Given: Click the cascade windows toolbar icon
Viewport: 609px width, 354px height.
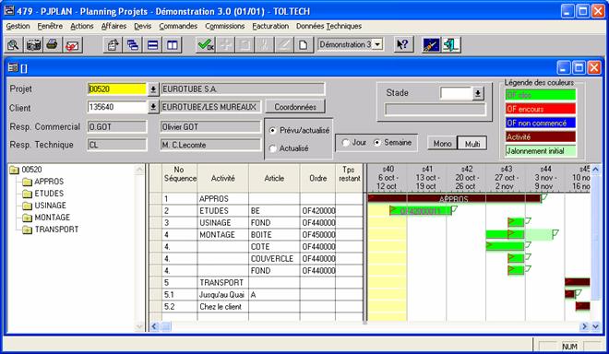Looking at the screenshot, I should point(133,45).
